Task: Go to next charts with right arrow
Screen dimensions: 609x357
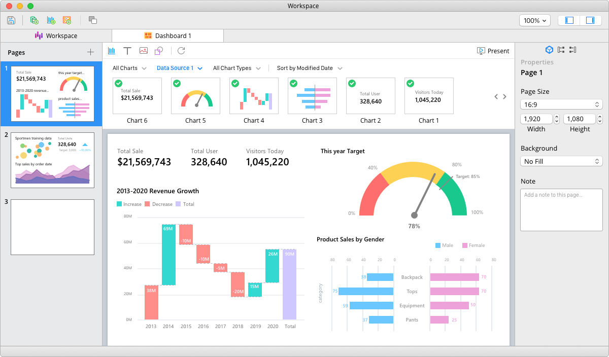Action: click(504, 96)
